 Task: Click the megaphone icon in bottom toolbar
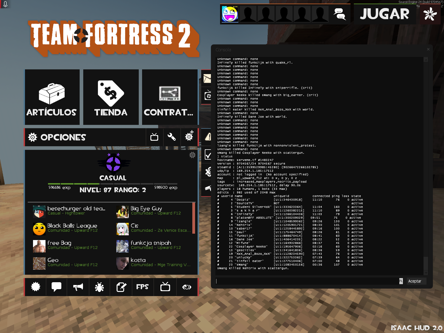[x=78, y=287]
